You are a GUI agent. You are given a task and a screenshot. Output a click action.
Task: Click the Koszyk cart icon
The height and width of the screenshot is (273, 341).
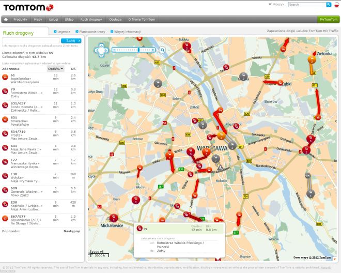(270, 4)
